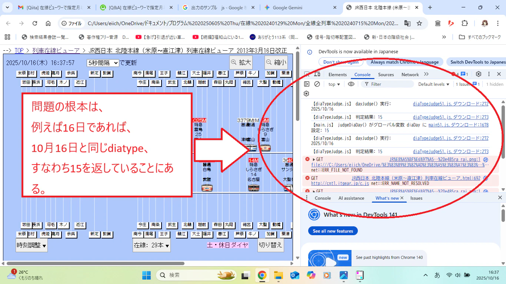Click the browser address bar URL
Screen dimensions: 506x284
[x=243, y=23]
